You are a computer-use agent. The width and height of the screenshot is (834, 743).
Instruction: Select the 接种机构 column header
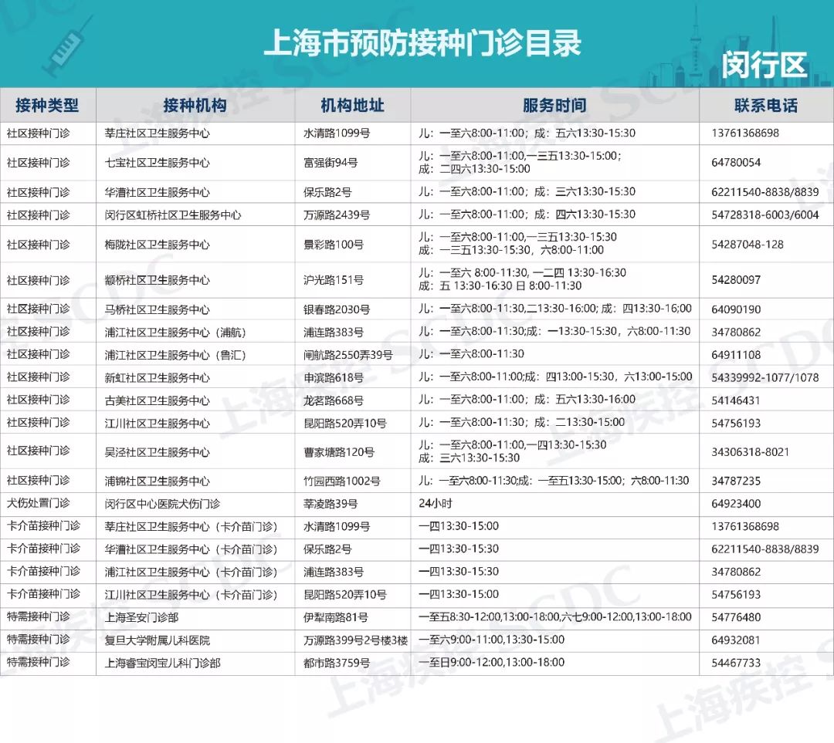(x=195, y=105)
